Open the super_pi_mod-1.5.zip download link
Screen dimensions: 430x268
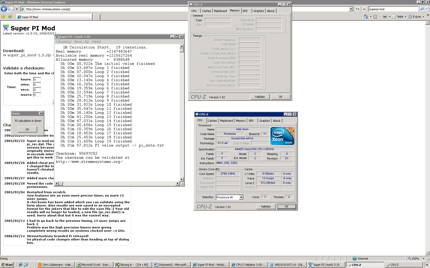click(x=29, y=55)
